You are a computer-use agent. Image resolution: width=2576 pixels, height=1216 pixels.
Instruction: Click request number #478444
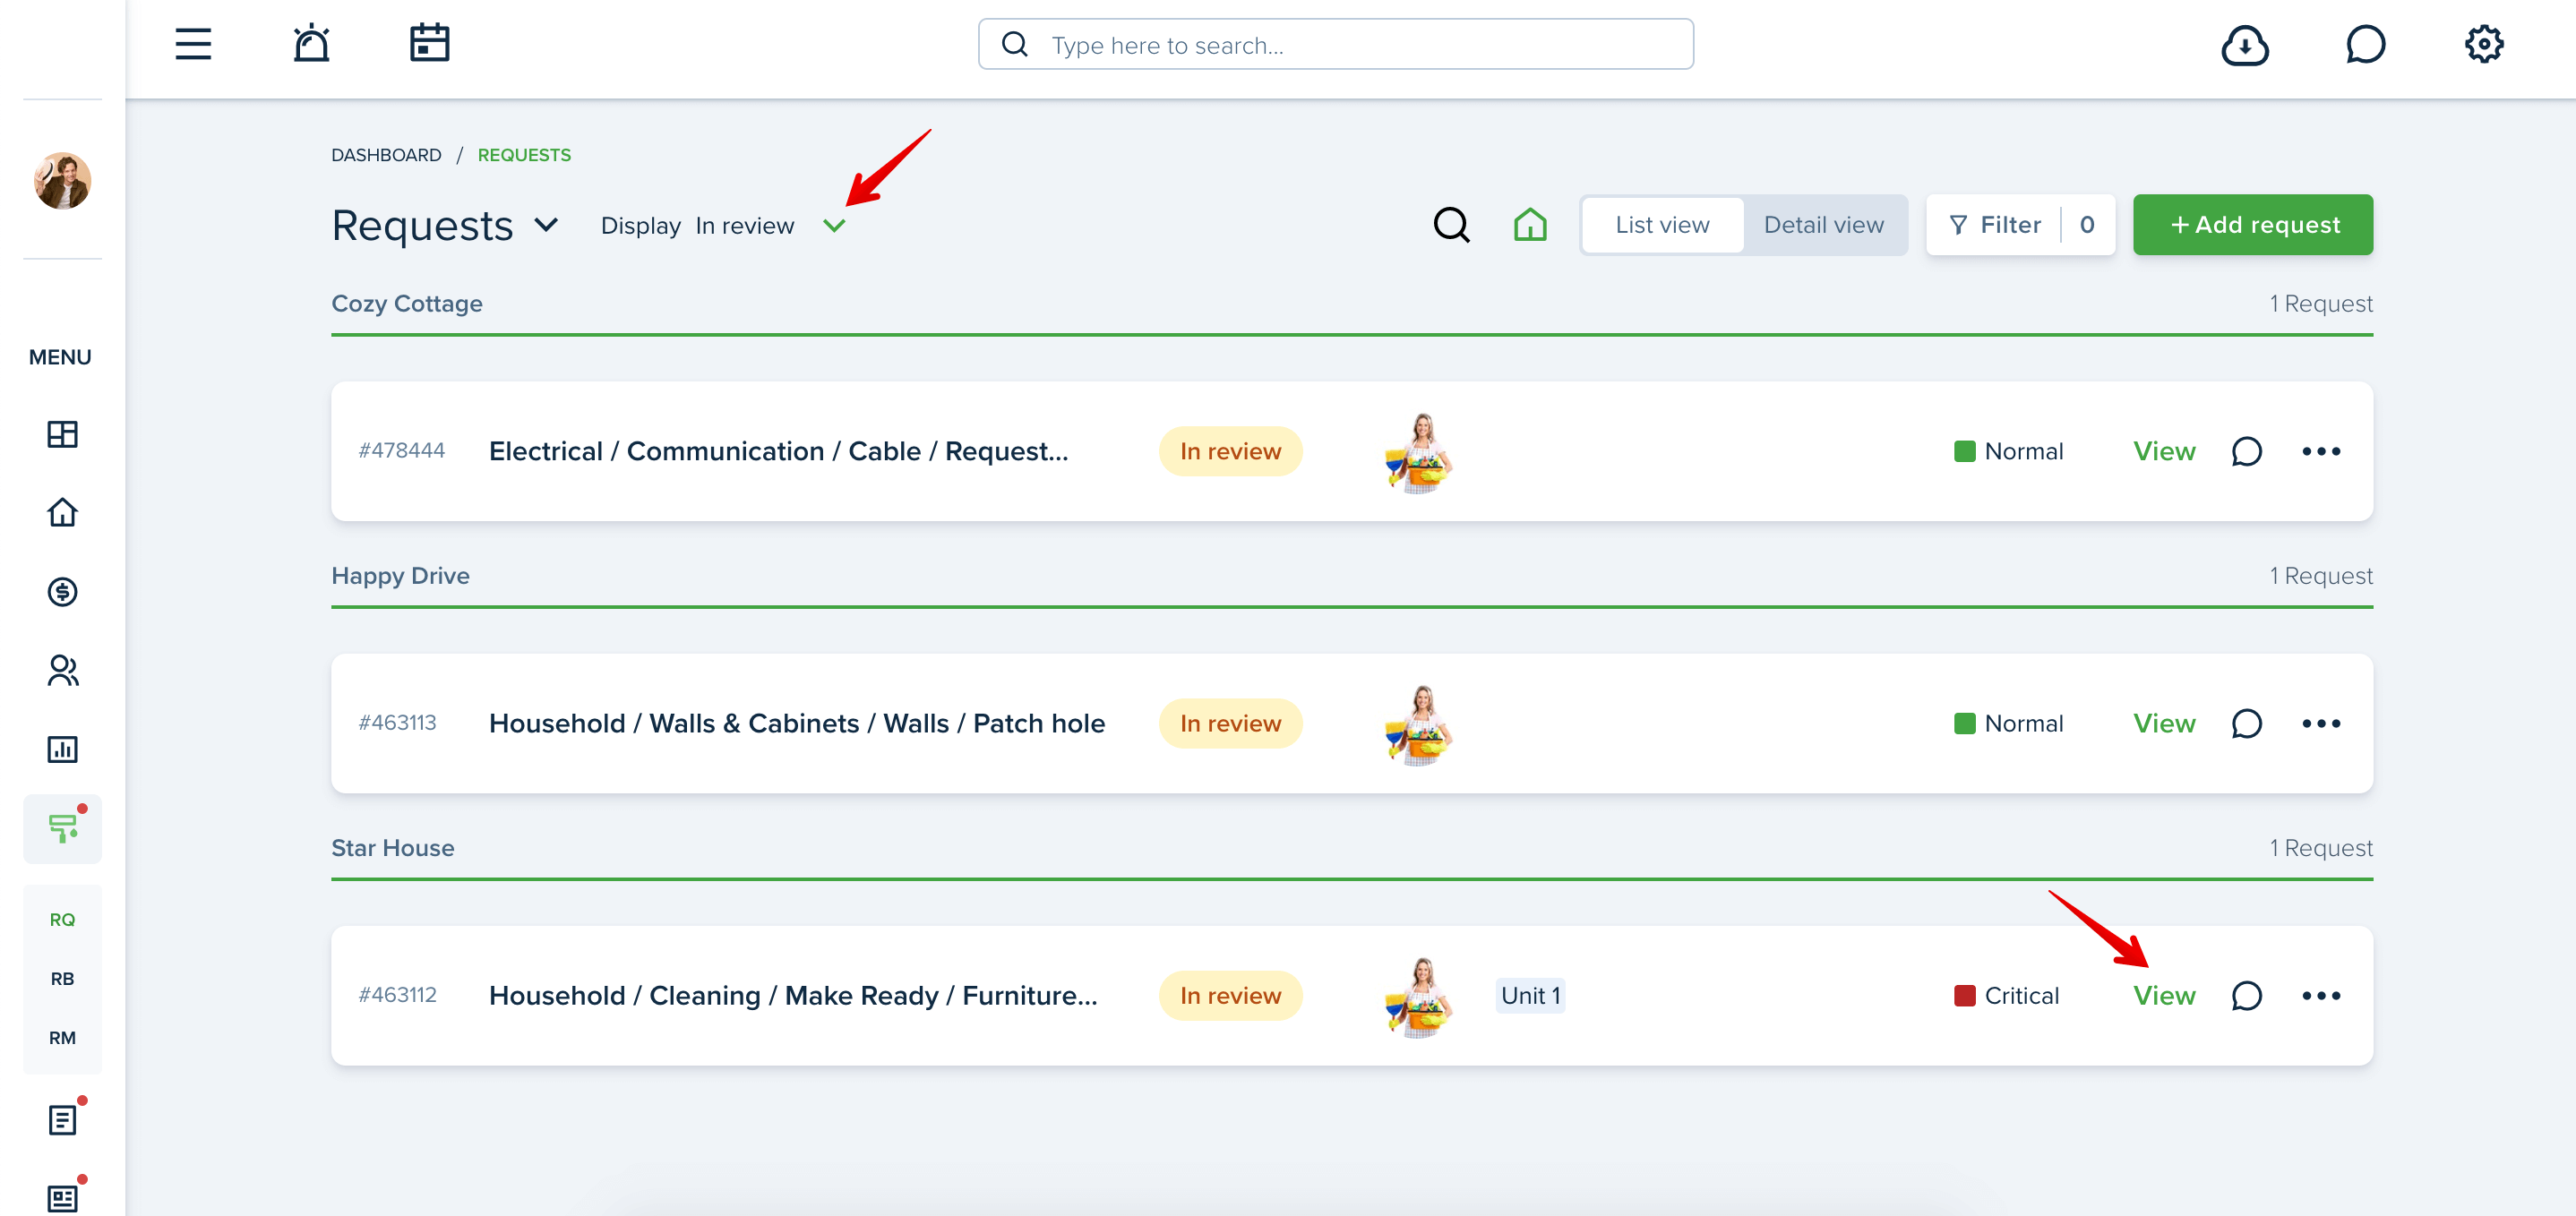[x=401, y=450]
